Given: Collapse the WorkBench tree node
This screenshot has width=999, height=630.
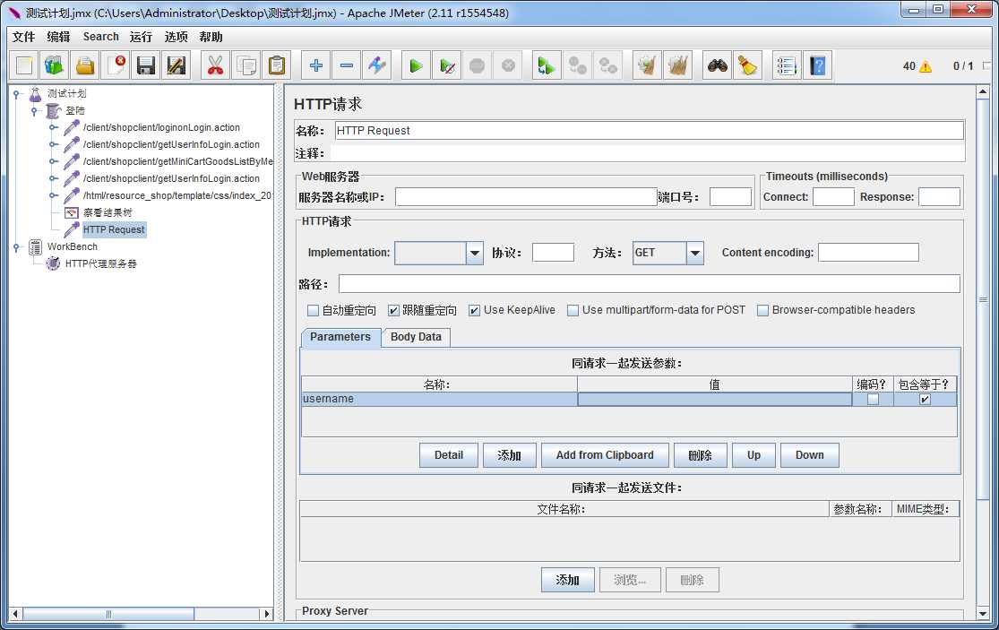Looking at the screenshot, I should click(16, 247).
